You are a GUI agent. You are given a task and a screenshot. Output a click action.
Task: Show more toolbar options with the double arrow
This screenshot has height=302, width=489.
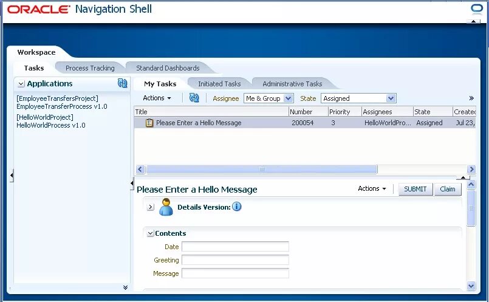[x=471, y=98]
